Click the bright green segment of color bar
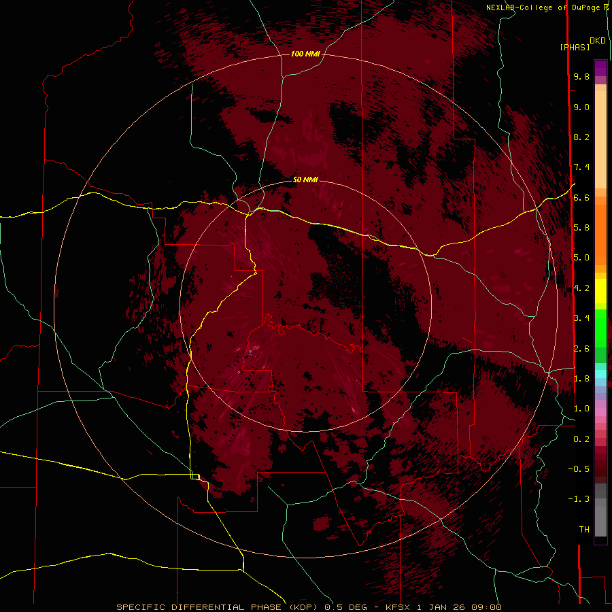The image size is (612, 612). coord(600,328)
